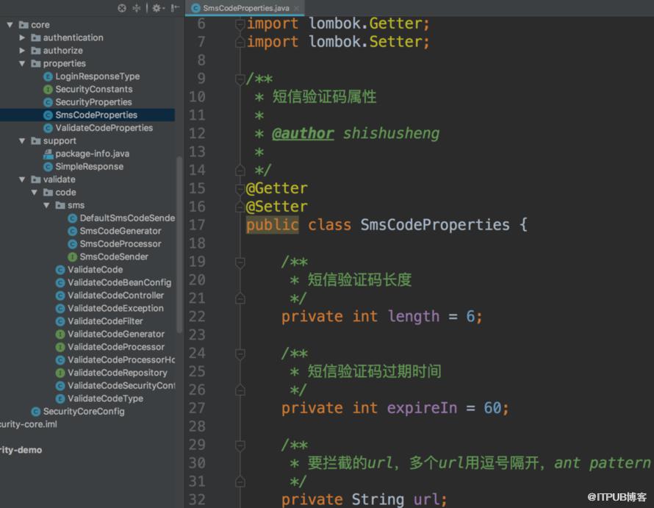Select the SecurityConstants interface
The height and width of the screenshot is (508, 654).
click(x=94, y=90)
